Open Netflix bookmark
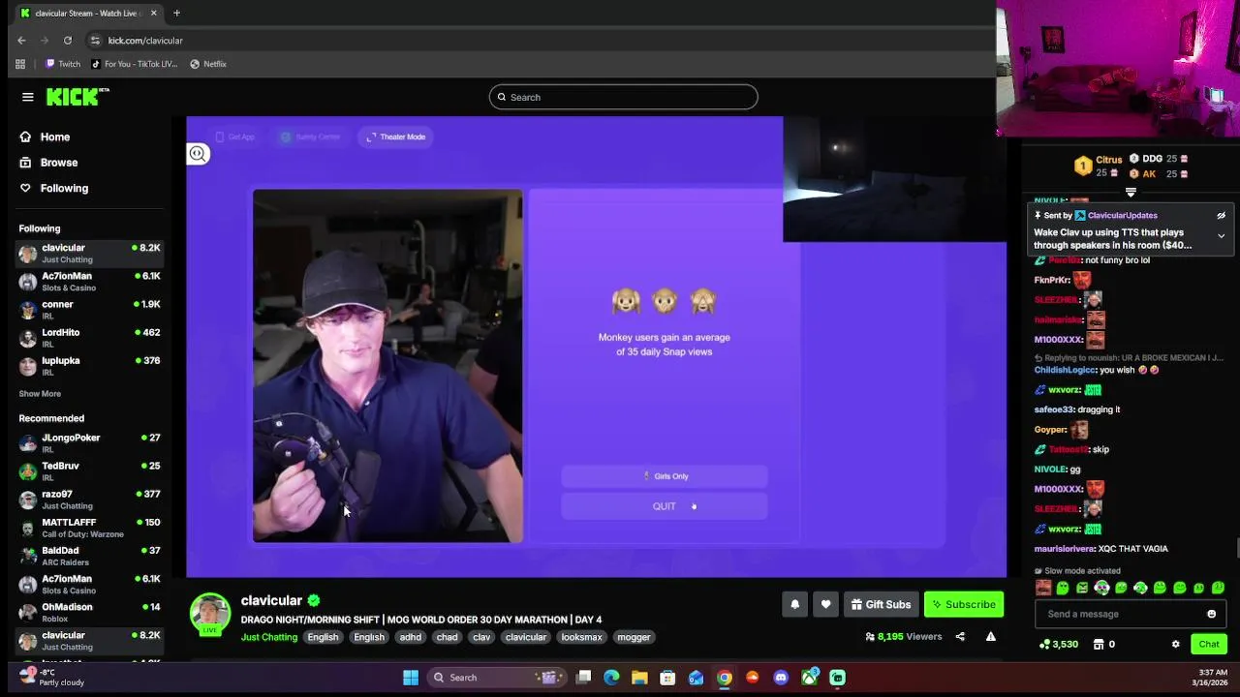 point(208,64)
